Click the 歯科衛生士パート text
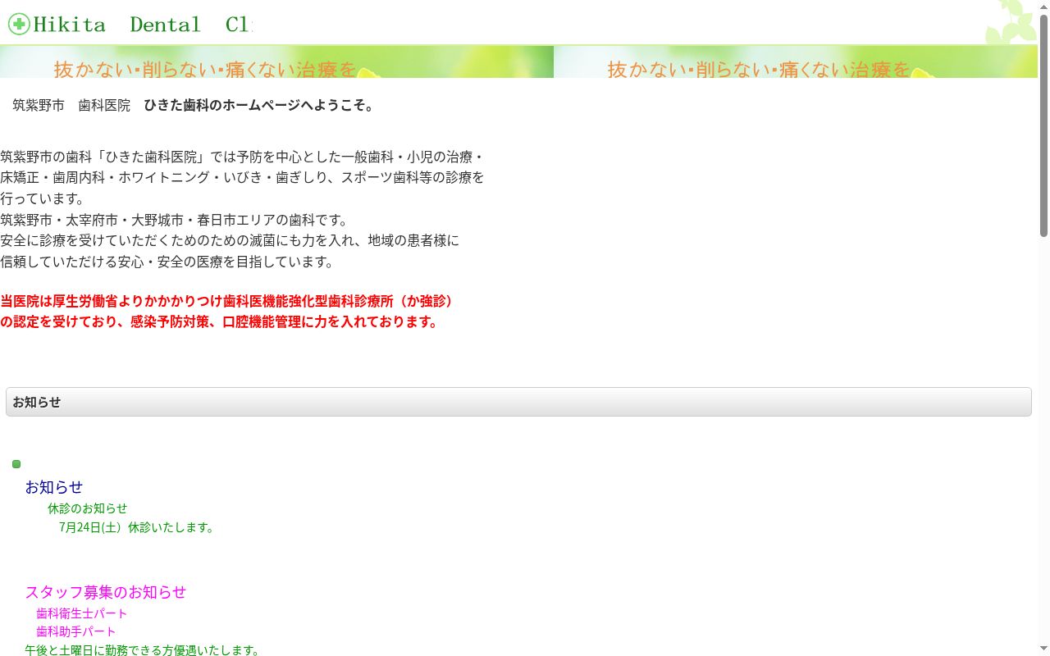 coord(82,613)
